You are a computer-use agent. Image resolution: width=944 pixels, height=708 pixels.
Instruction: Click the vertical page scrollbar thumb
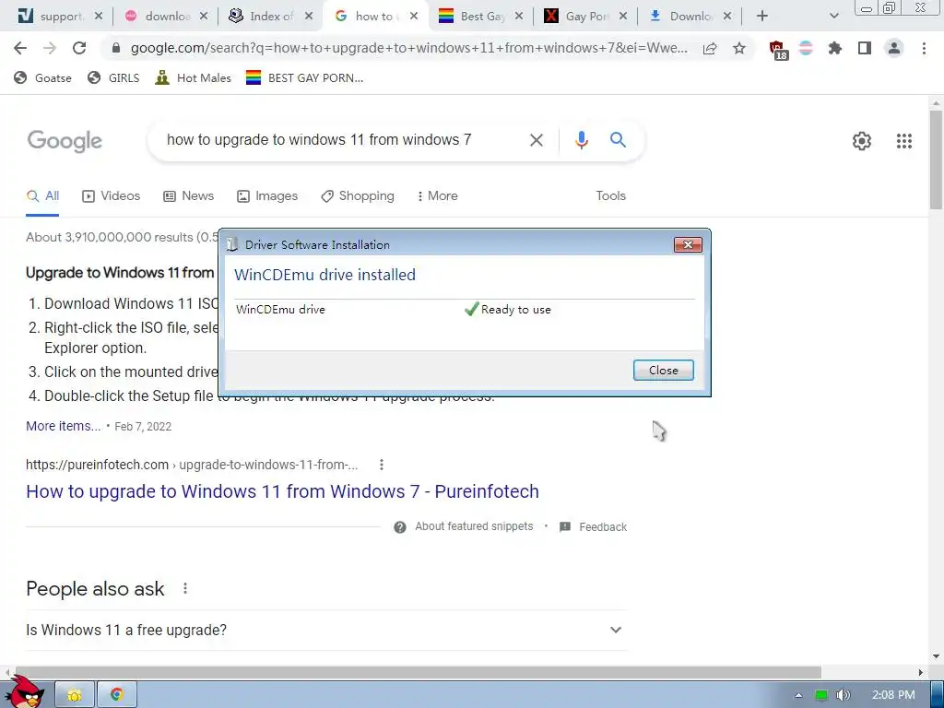tap(937, 160)
